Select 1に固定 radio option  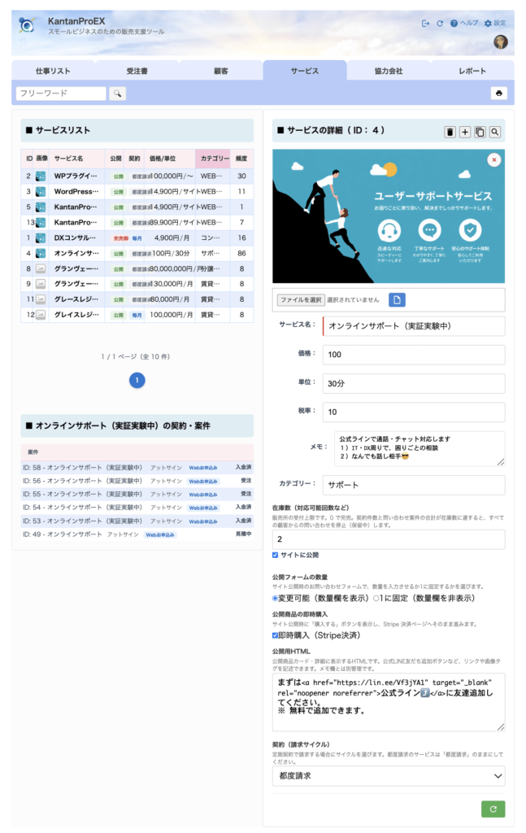click(x=376, y=599)
